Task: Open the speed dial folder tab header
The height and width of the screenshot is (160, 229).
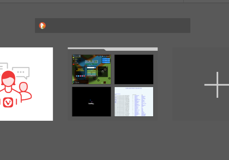Action: click(113, 49)
